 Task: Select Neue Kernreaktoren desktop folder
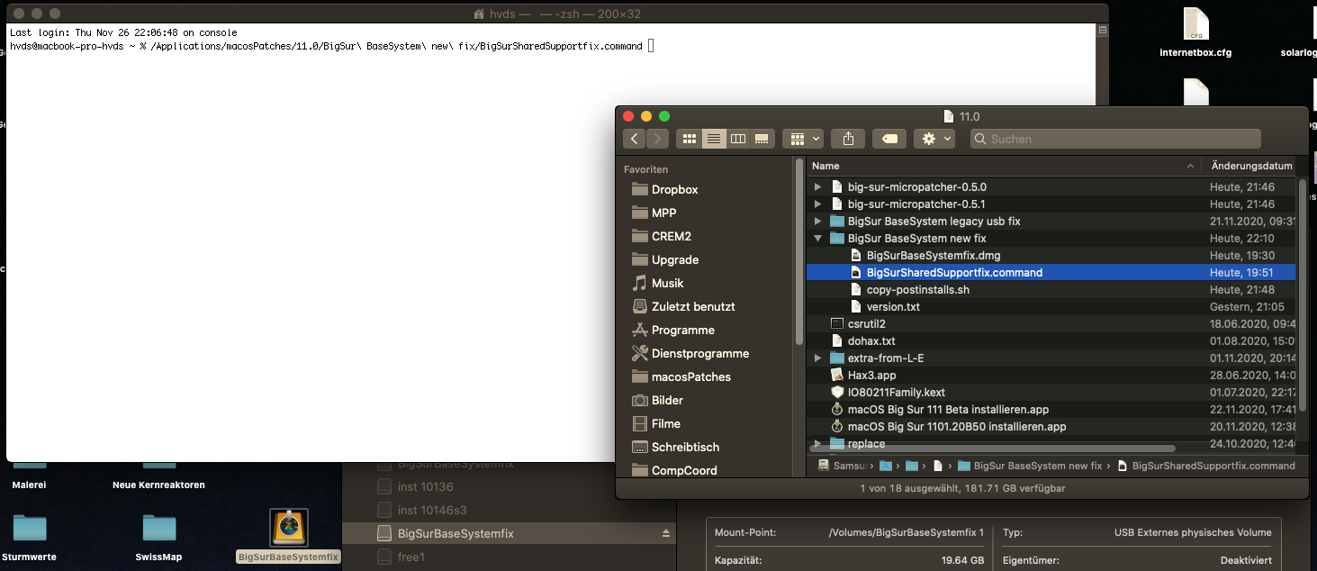click(x=159, y=478)
